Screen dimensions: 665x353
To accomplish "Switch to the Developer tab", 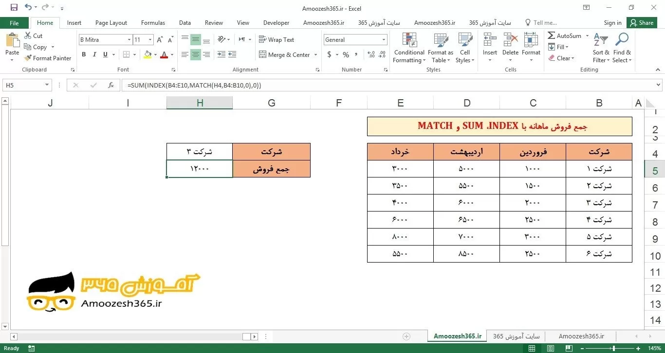I will pos(276,23).
